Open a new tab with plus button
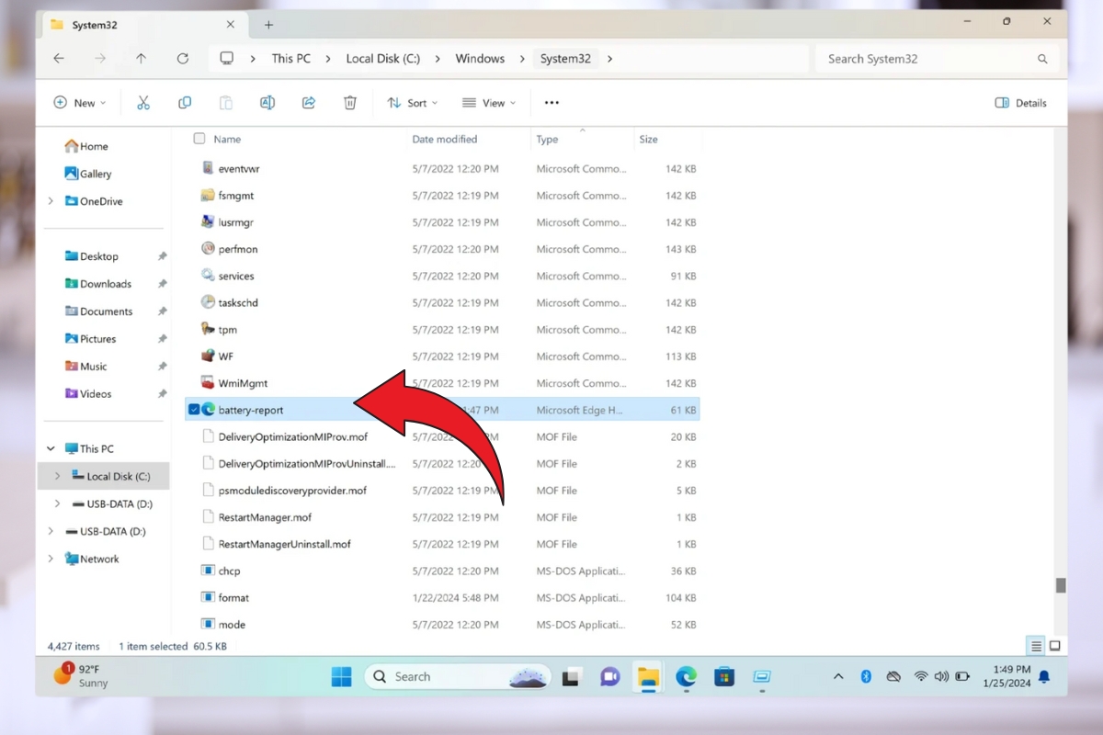Image resolution: width=1103 pixels, height=735 pixels. coord(268,25)
